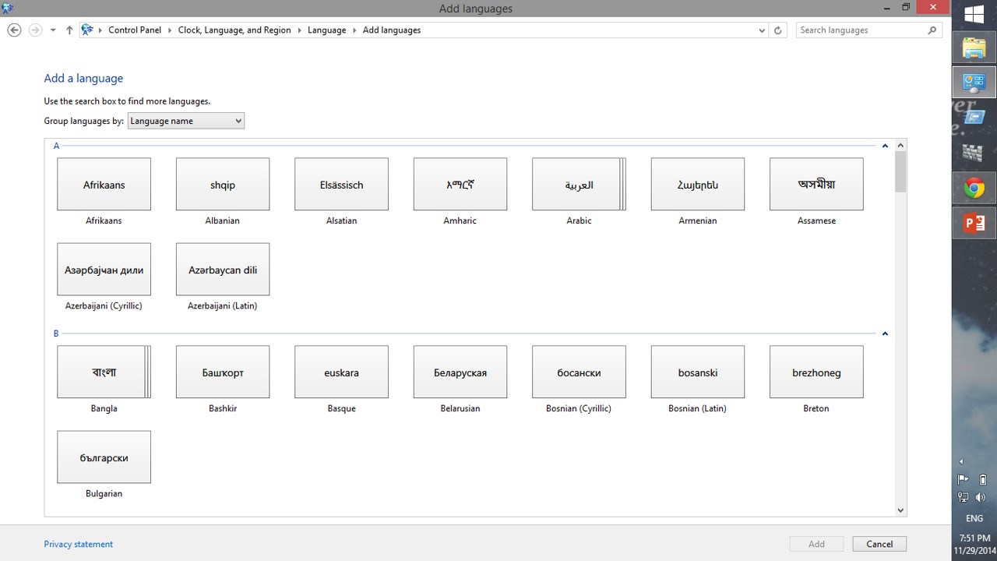Click the language list scrollbar down arrow
The width and height of the screenshot is (997, 561).
(900, 510)
